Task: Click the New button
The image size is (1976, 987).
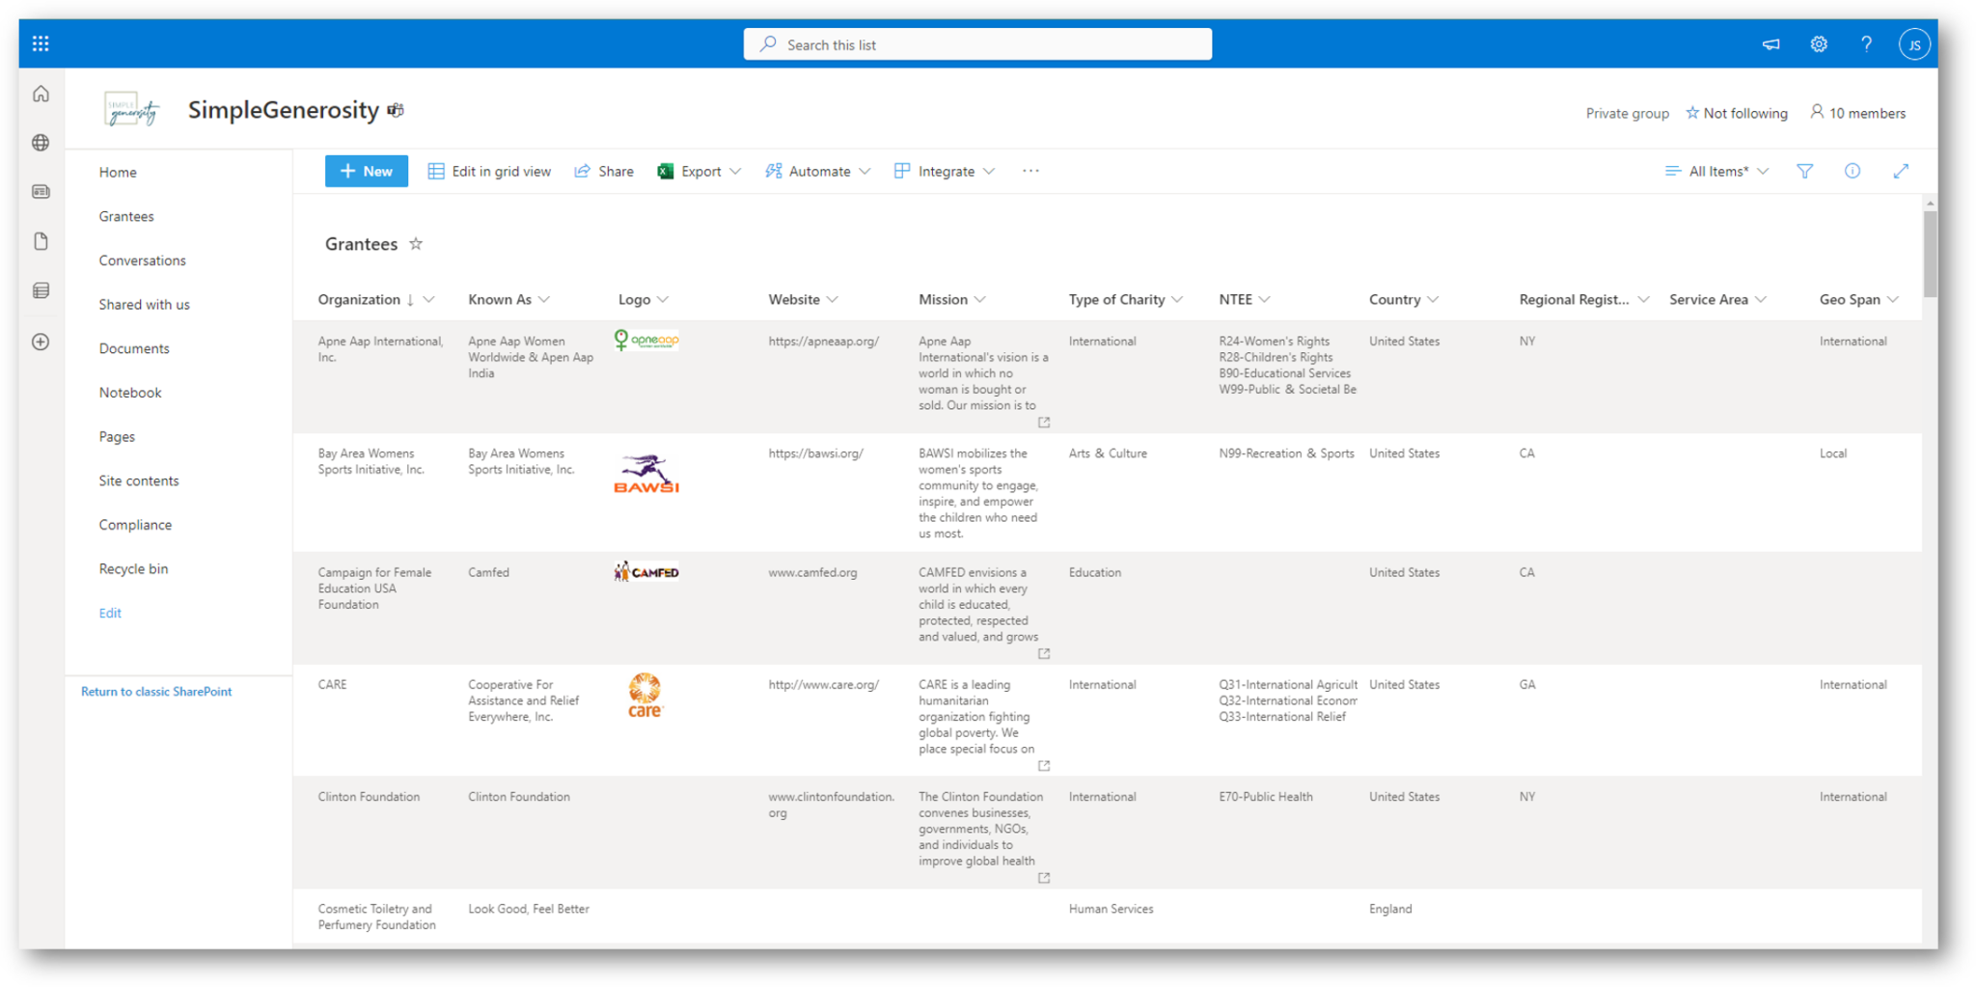Action: (x=367, y=171)
